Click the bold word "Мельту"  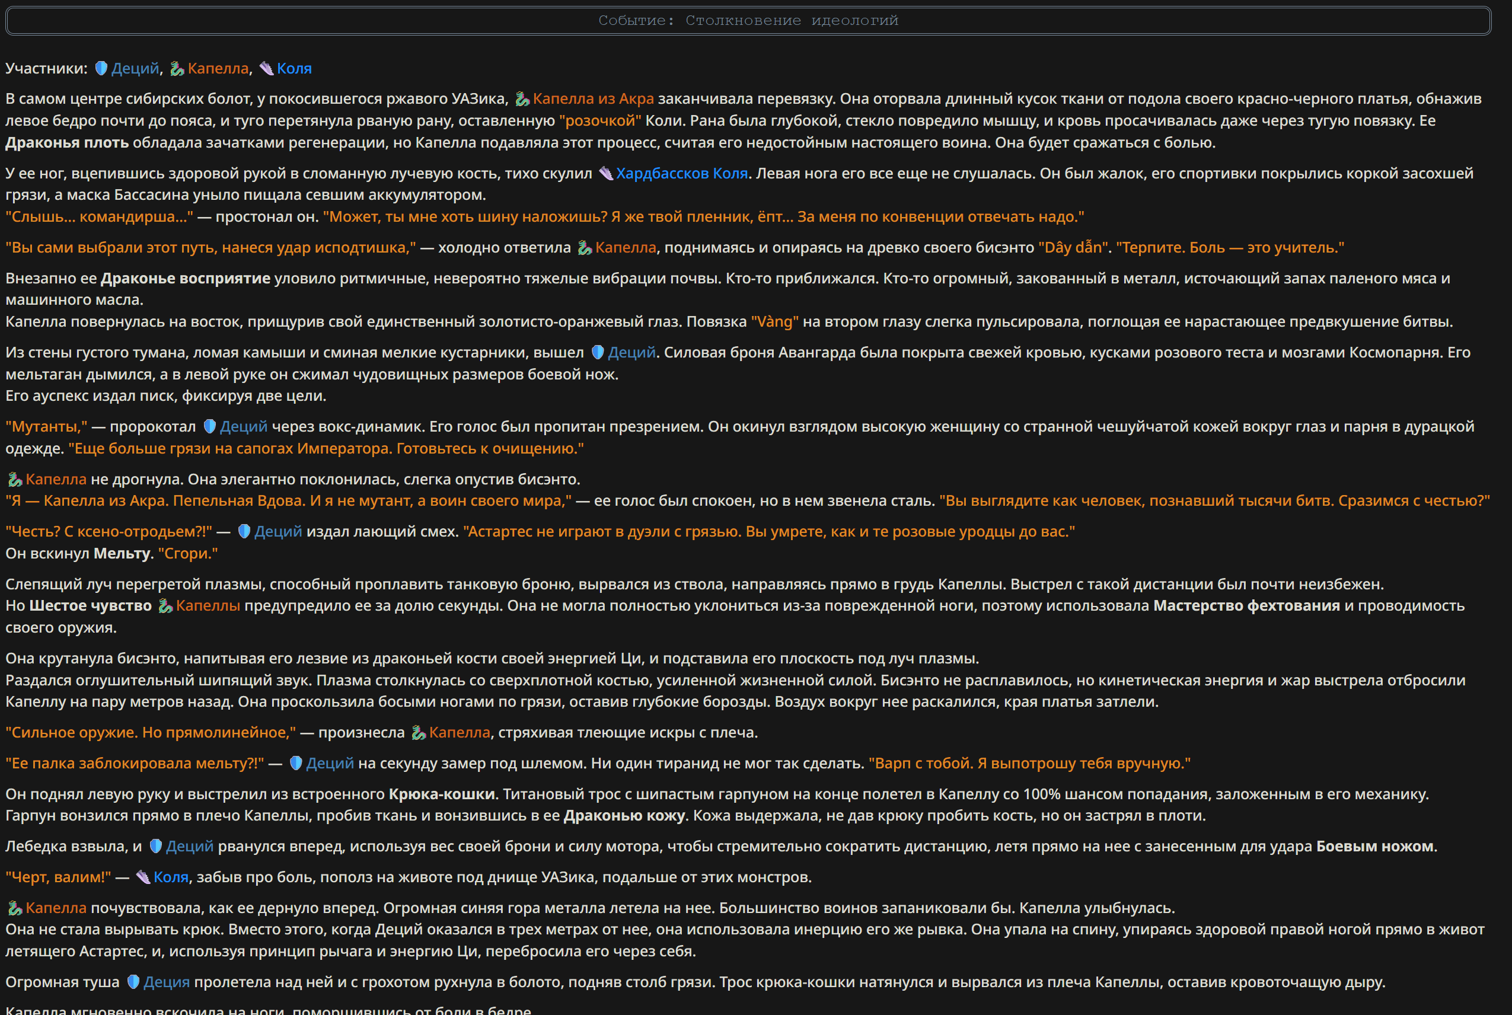click(x=122, y=554)
